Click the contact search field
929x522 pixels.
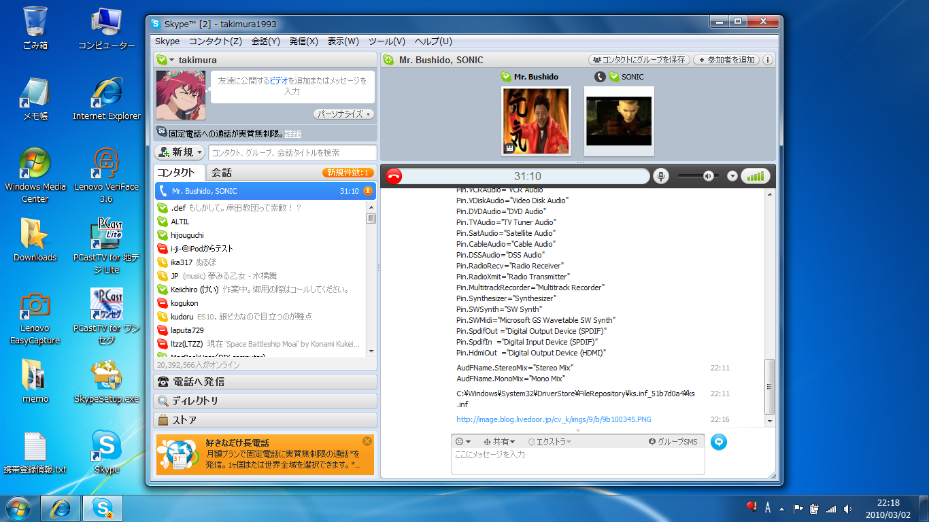point(292,153)
